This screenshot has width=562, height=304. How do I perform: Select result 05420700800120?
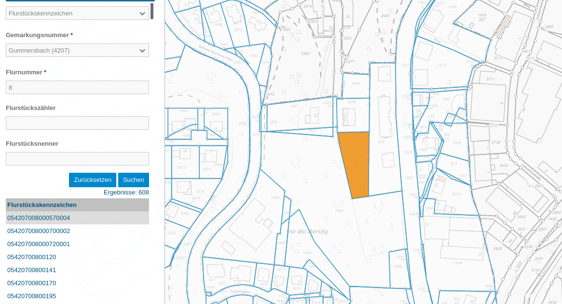[32, 257]
